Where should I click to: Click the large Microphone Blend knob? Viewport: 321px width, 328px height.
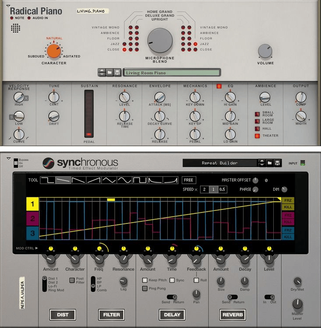[160, 41]
